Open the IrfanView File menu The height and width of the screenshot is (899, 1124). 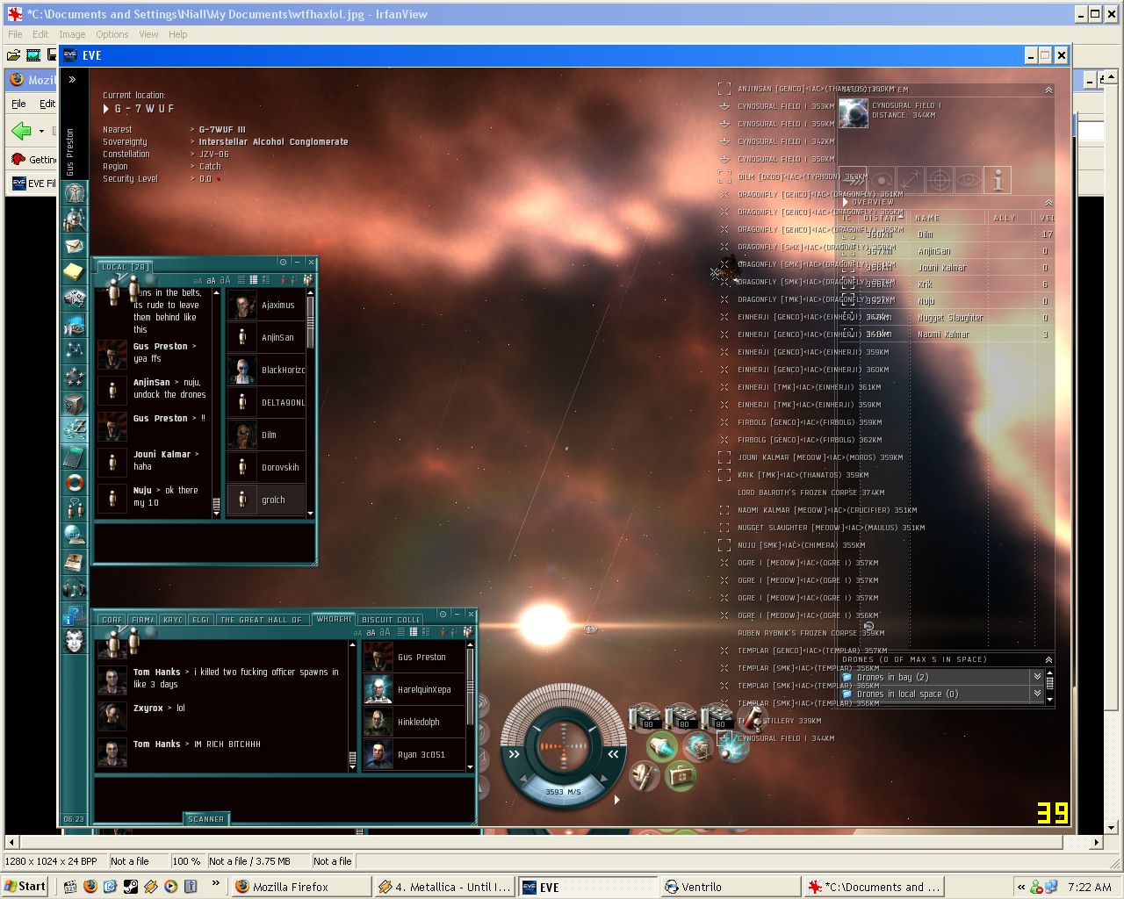(x=15, y=34)
